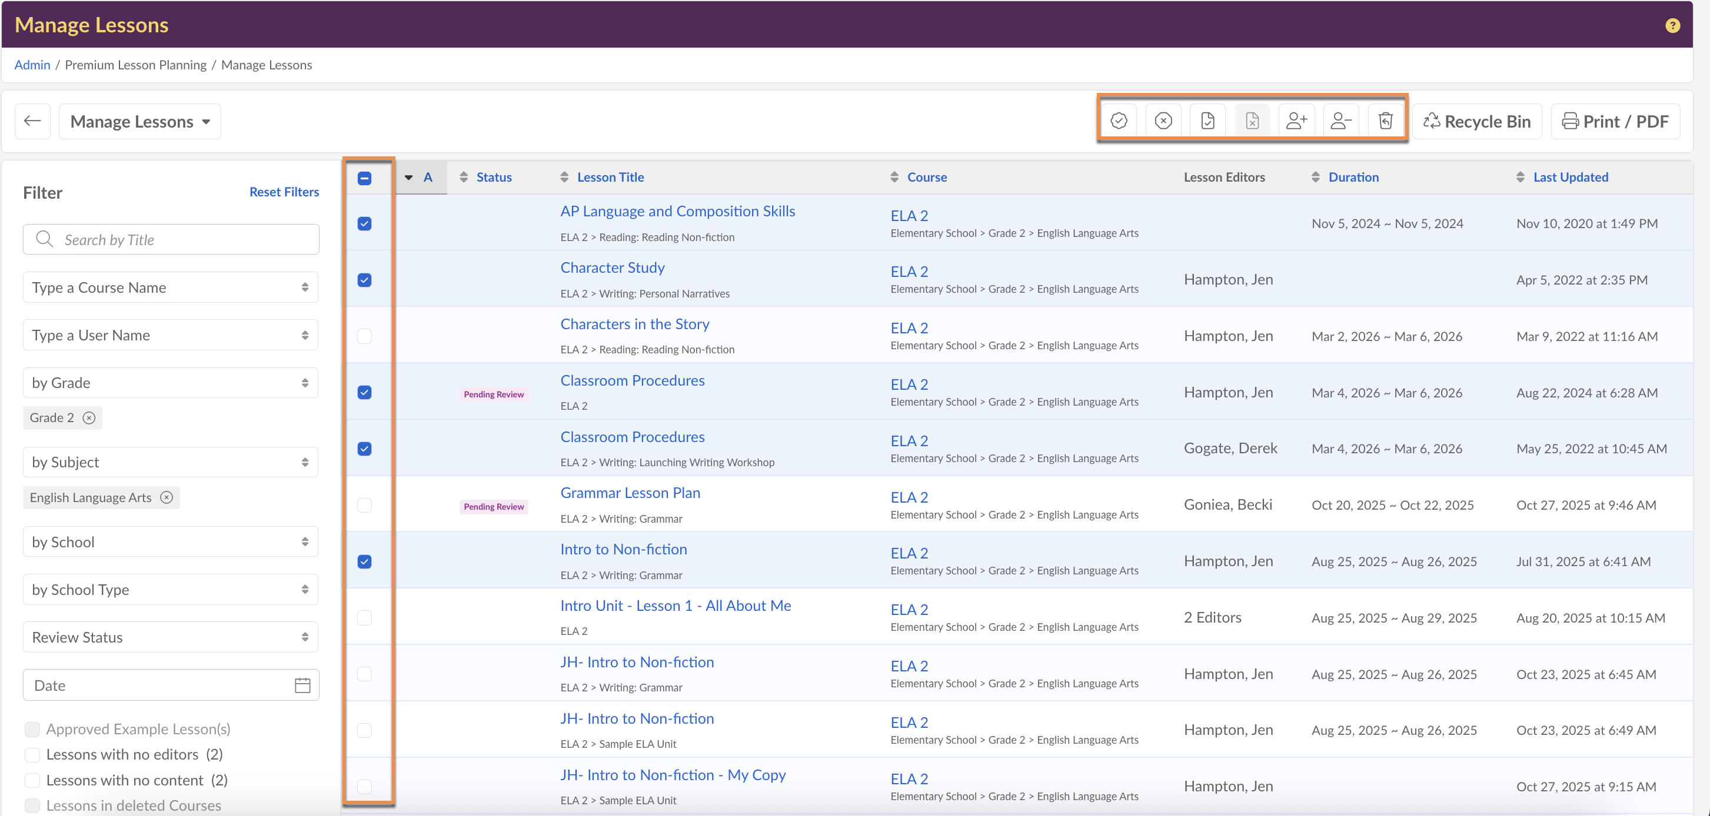This screenshot has height=816, width=1710.
Task: Remove the Grade 2 filter chip
Action: tap(89, 418)
